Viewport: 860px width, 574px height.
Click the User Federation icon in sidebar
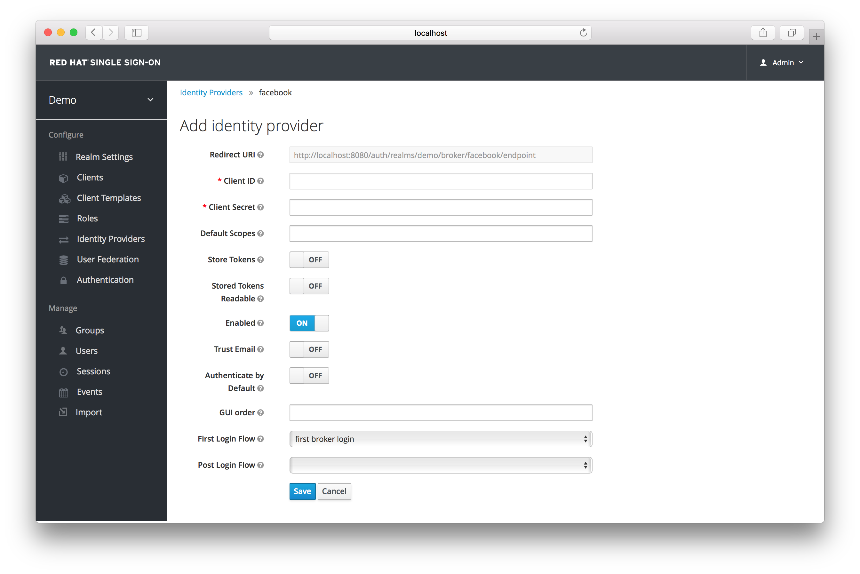pyautogui.click(x=63, y=259)
